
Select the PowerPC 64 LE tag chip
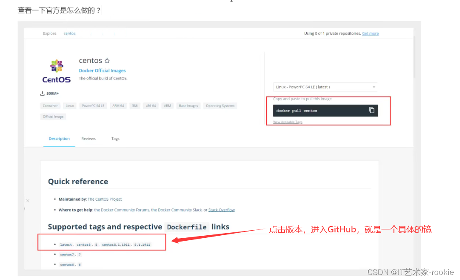click(x=93, y=106)
